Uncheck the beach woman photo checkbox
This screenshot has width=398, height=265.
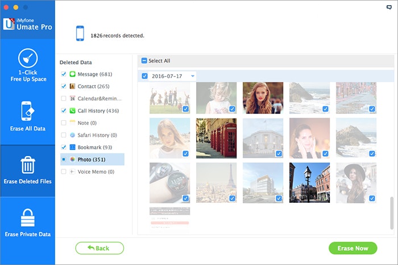pos(185,154)
